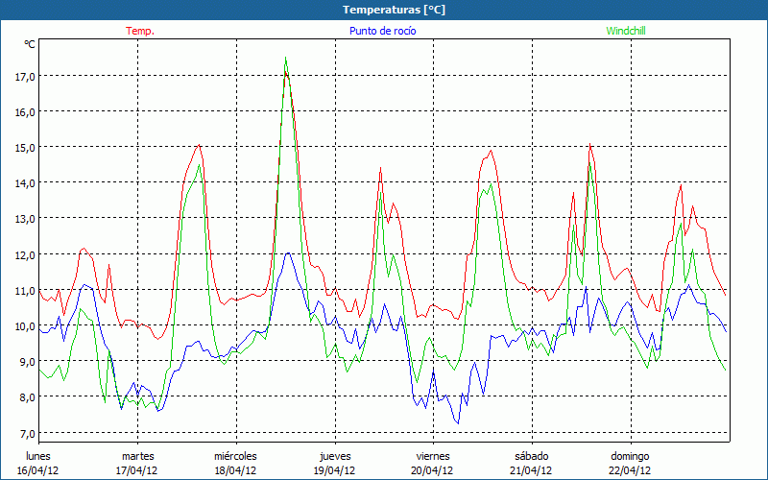Select the sábado day label
The width and height of the screenshot is (768, 480).
coord(531,456)
